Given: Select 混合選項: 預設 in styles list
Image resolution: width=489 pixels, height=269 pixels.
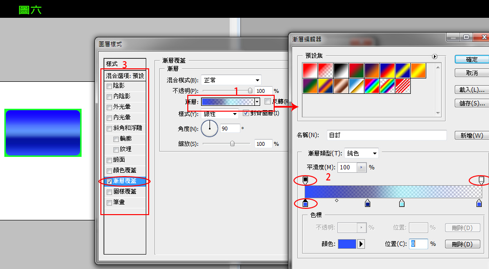Looking at the screenshot, I should pos(125,76).
